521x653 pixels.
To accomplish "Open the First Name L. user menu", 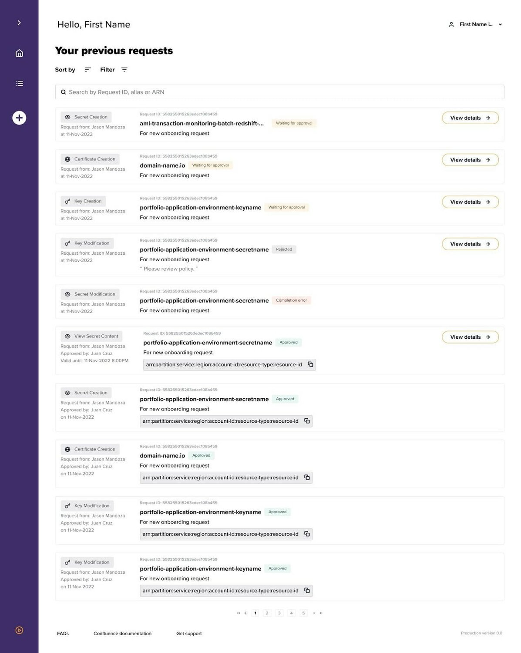I will pos(475,24).
